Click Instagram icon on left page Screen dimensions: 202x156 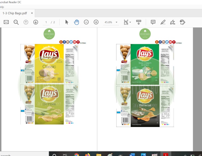[68, 42]
